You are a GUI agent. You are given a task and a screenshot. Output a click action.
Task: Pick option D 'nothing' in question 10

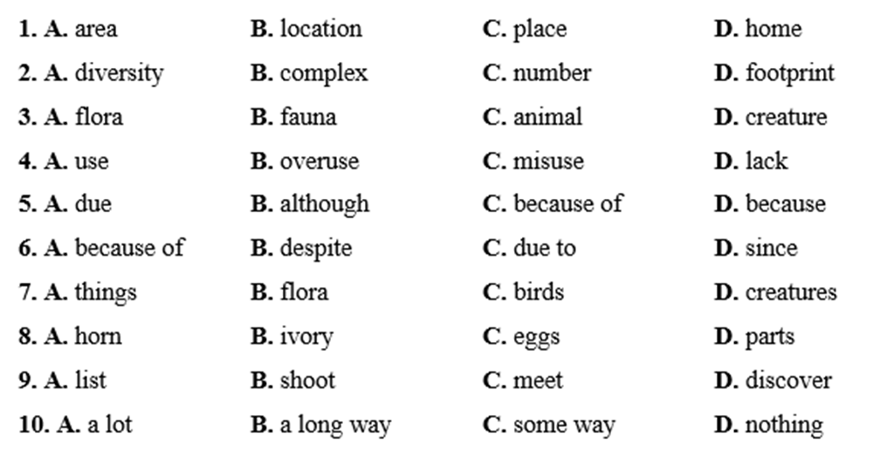(x=783, y=426)
